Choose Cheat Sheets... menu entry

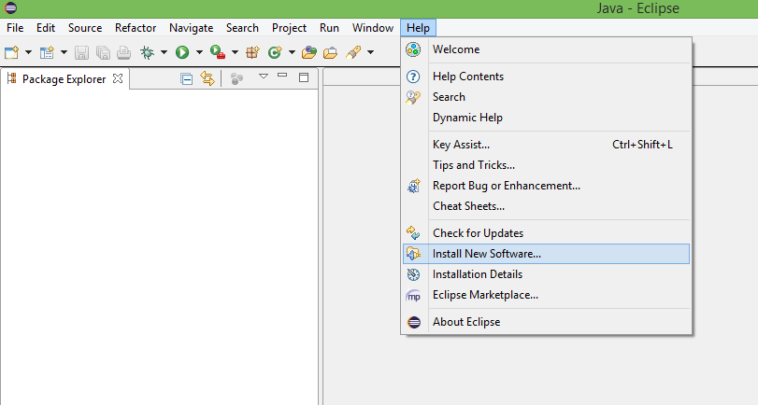pyautogui.click(x=546, y=206)
